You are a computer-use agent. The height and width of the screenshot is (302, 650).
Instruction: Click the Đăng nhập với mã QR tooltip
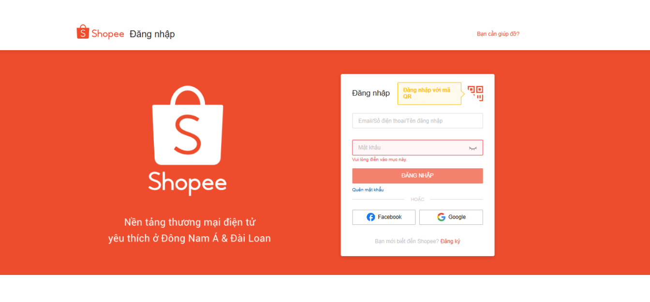tap(429, 94)
